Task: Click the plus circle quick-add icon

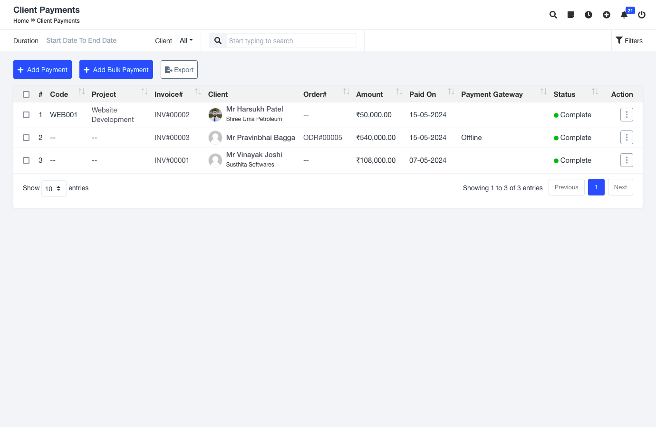Action: [607, 15]
